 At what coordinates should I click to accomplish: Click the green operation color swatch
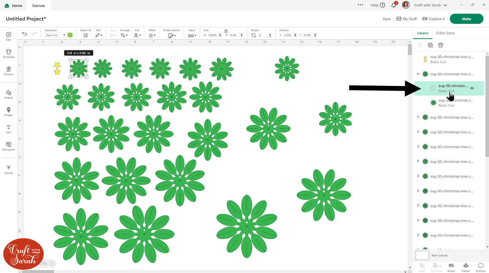pos(70,35)
